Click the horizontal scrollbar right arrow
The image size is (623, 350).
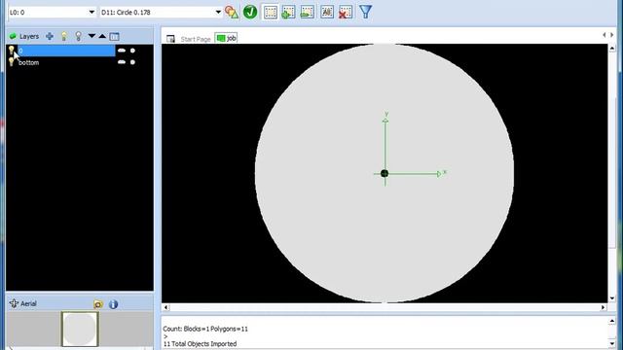pyautogui.click(x=604, y=307)
